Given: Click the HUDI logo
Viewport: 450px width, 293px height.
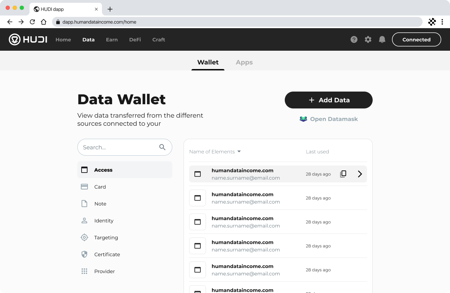Looking at the screenshot, I should pos(28,39).
